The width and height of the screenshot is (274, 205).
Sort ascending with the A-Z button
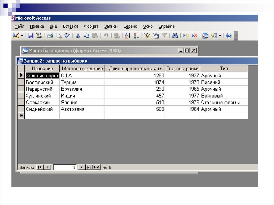coord(128,36)
